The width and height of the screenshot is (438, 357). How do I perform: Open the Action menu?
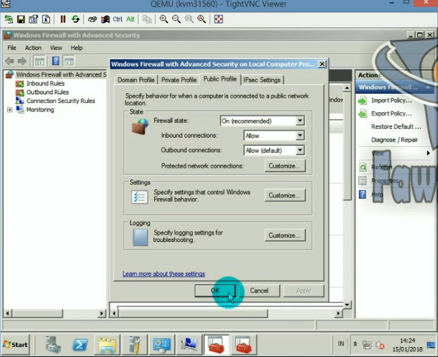point(33,48)
